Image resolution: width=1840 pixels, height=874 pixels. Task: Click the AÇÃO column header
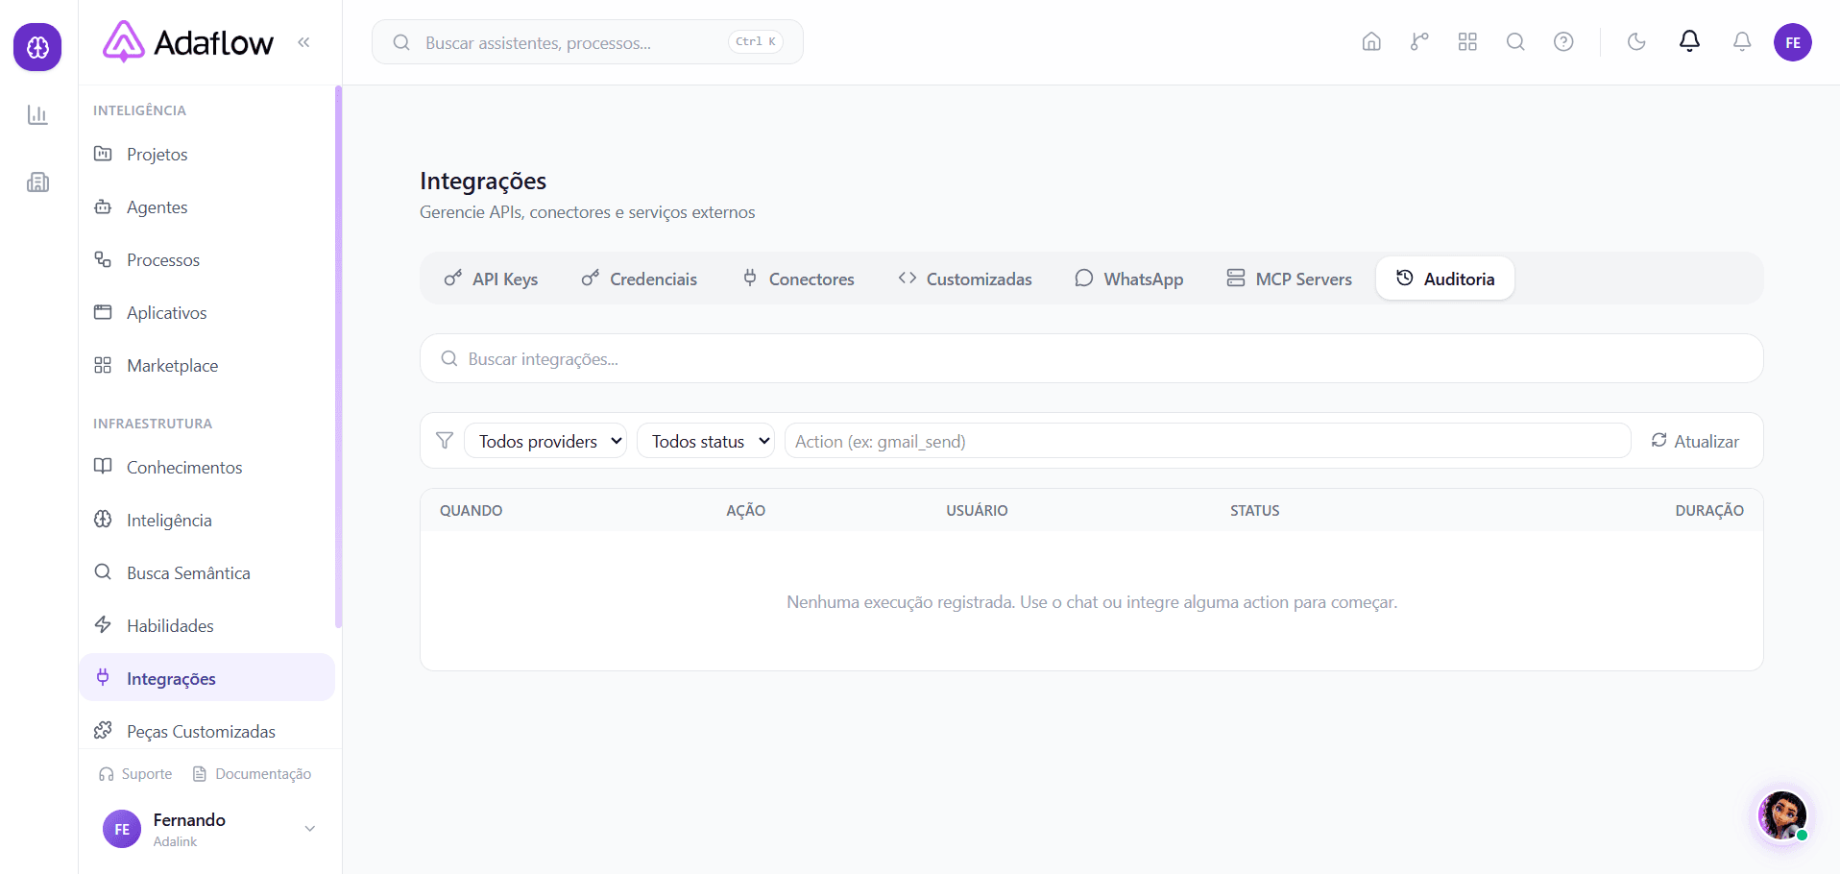coord(746,511)
